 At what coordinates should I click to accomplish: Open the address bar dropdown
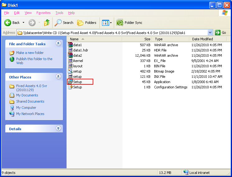tap(210, 33)
